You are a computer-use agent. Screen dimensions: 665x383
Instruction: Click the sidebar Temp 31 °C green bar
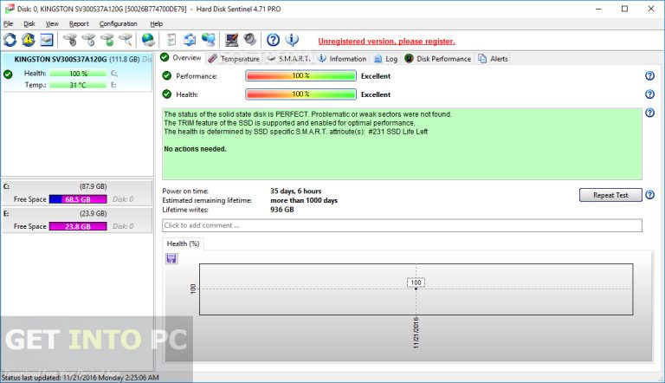click(x=78, y=85)
